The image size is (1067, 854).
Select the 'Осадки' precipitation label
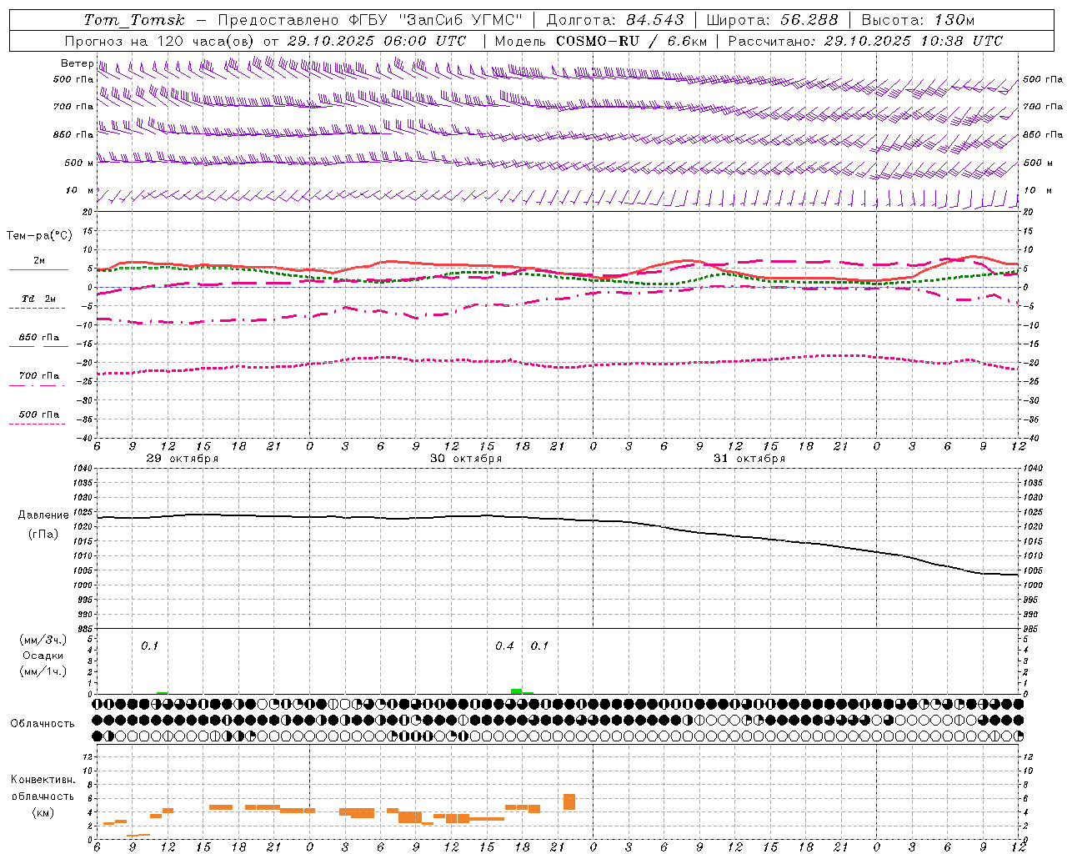pos(43,656)
